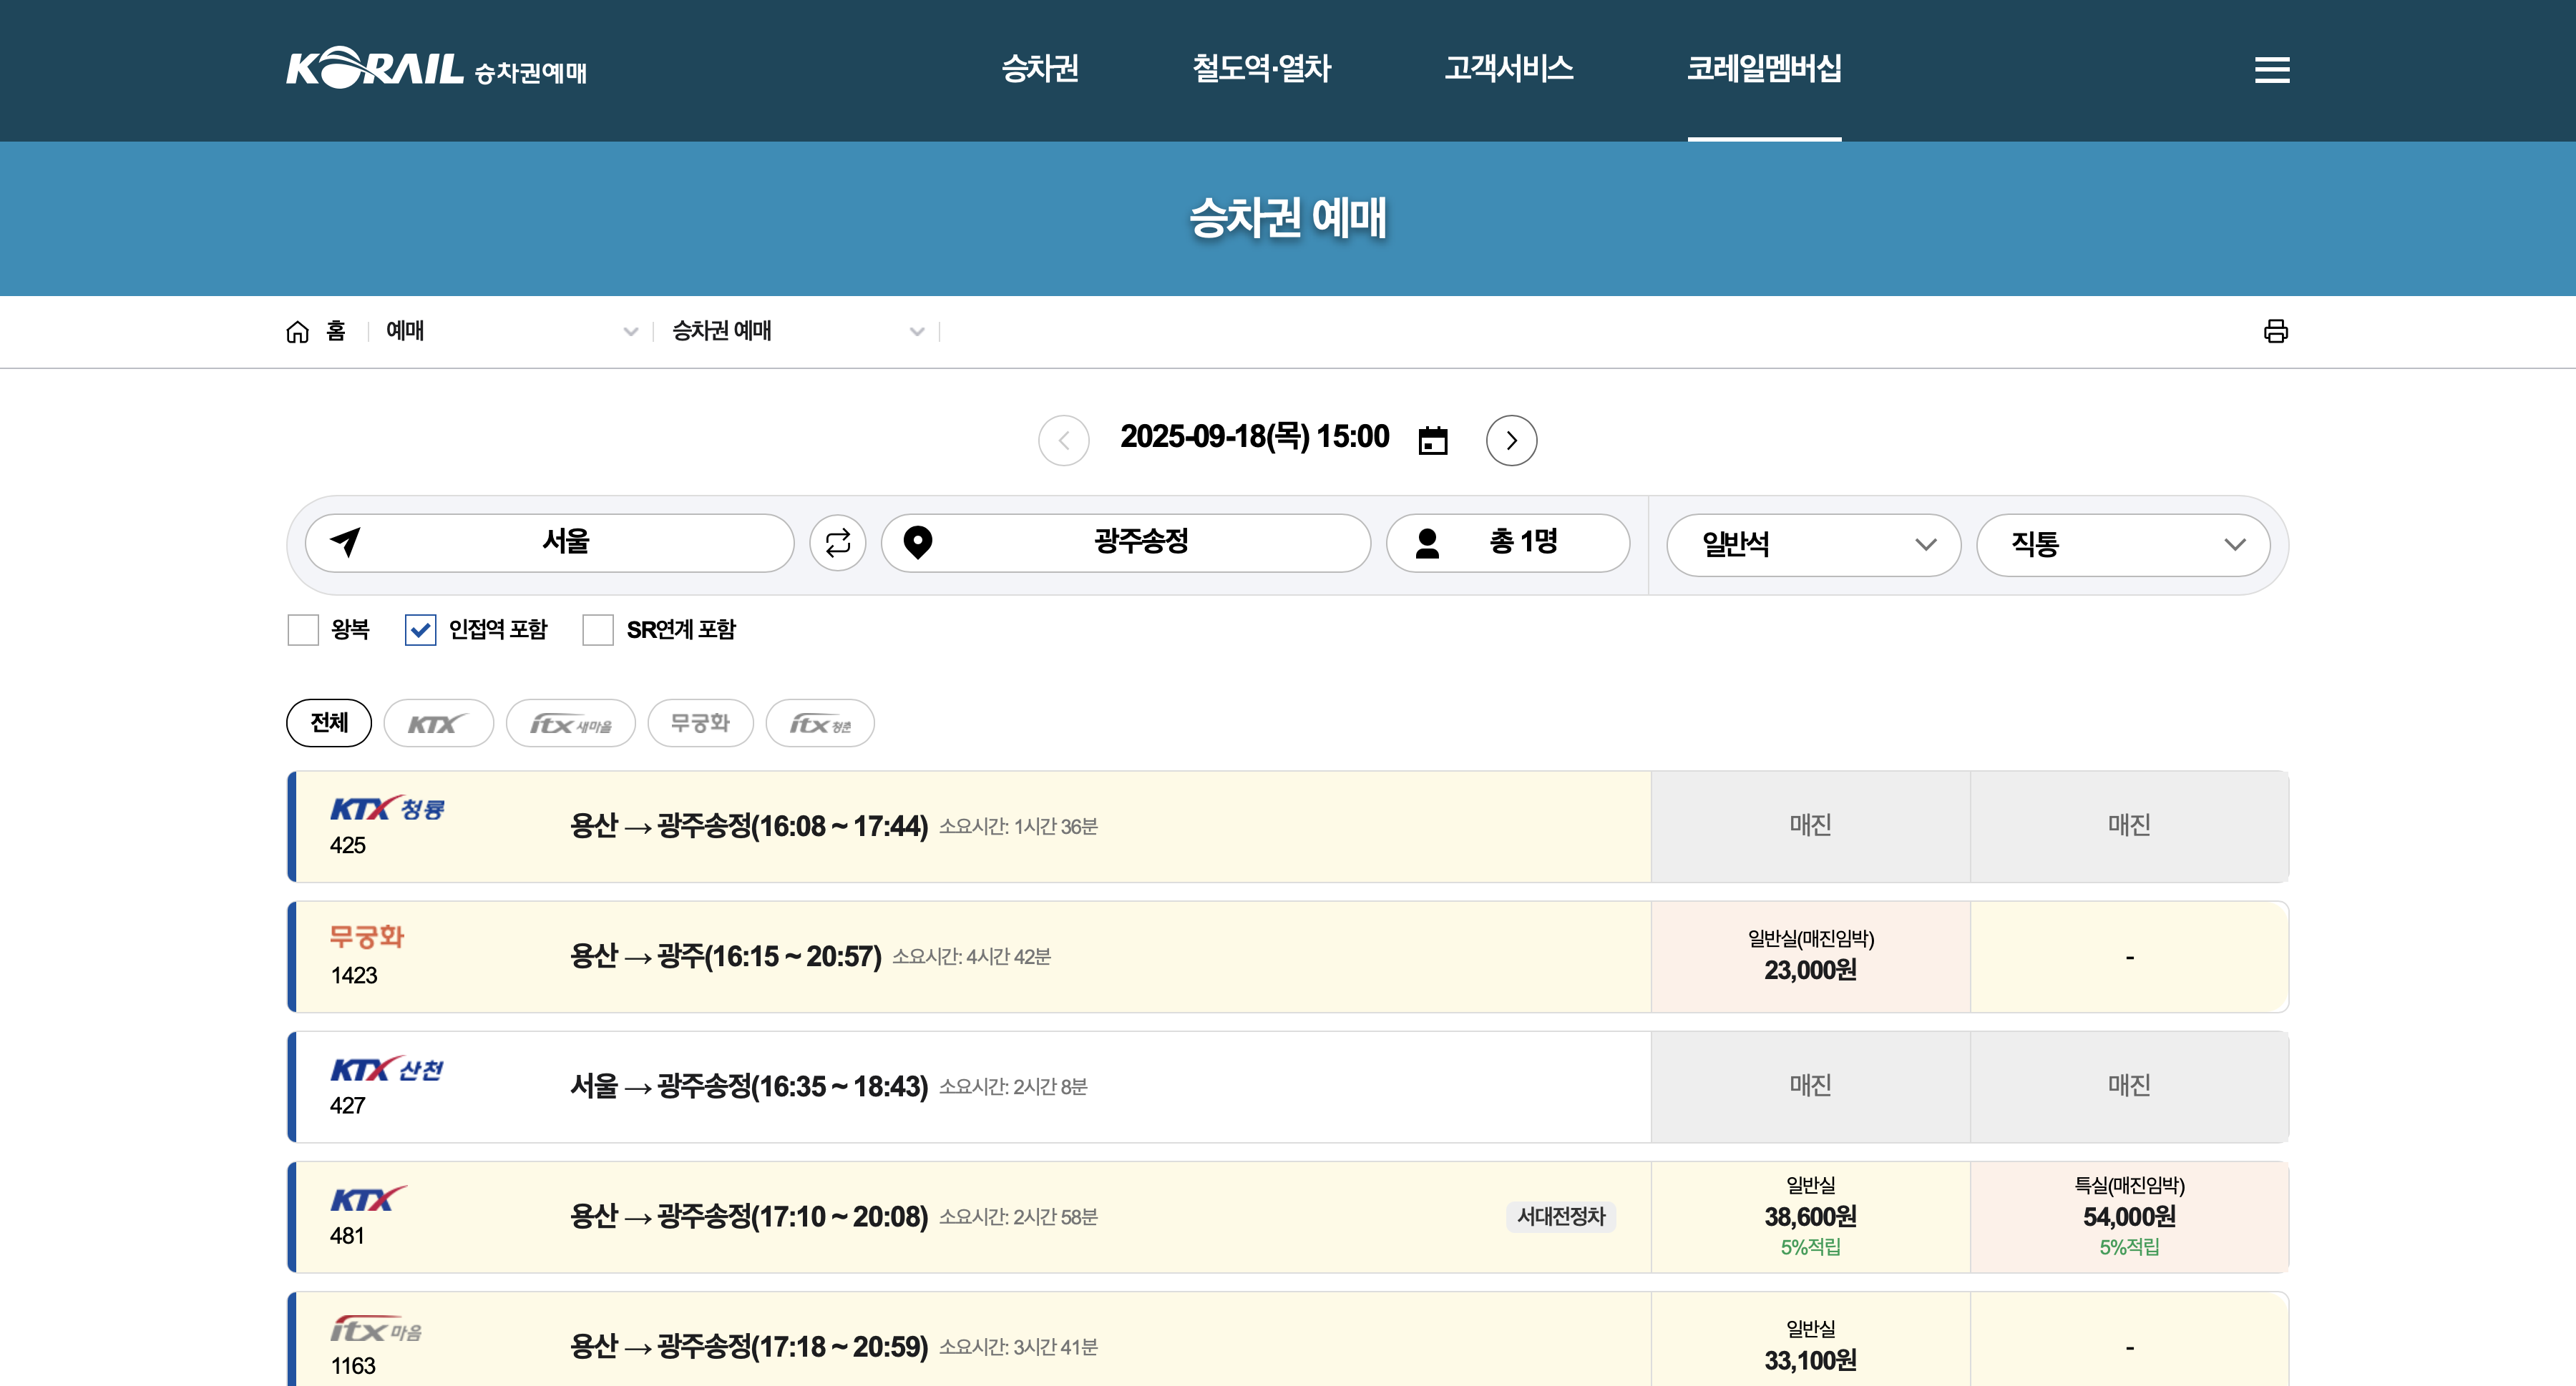
Task: Go to previous time arrow button
Action: (1063, 440)
